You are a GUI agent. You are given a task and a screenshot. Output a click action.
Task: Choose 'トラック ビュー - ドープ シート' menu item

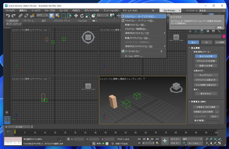[144, 21]
